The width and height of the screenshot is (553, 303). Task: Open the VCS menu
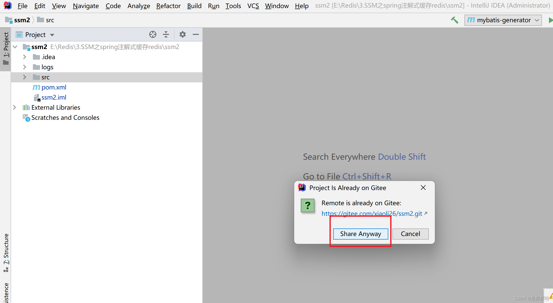[253, 6]
